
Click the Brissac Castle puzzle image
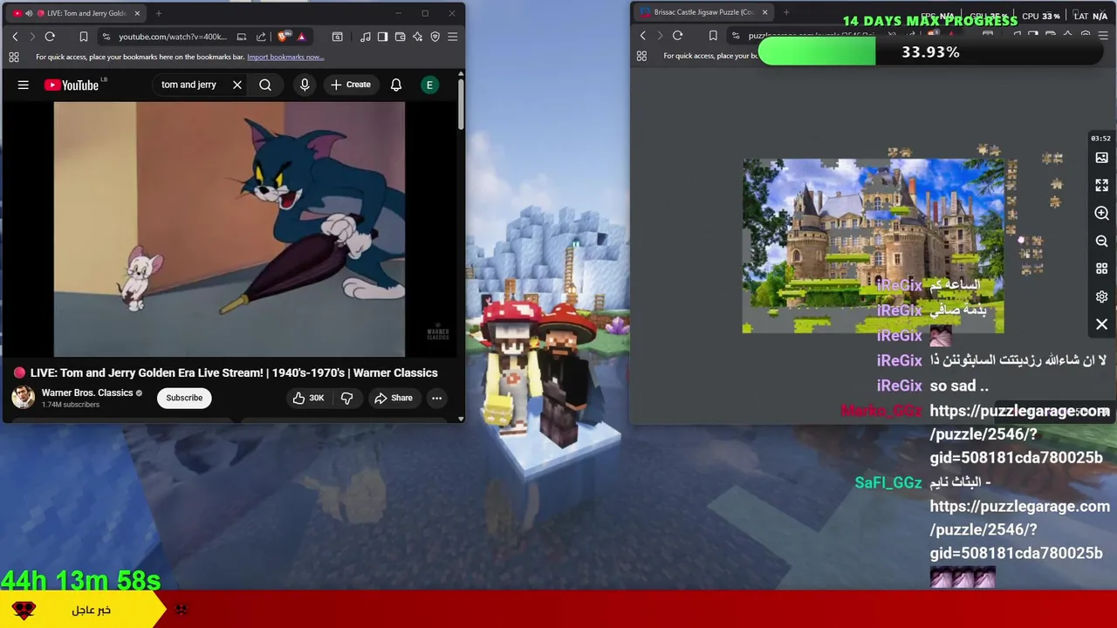pyautogui.click(x=874, y=246)
